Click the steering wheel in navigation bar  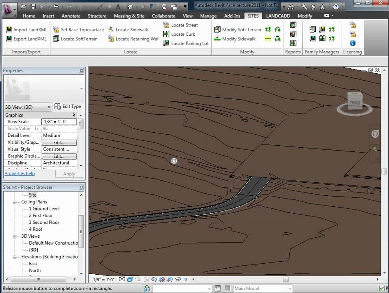375,134
